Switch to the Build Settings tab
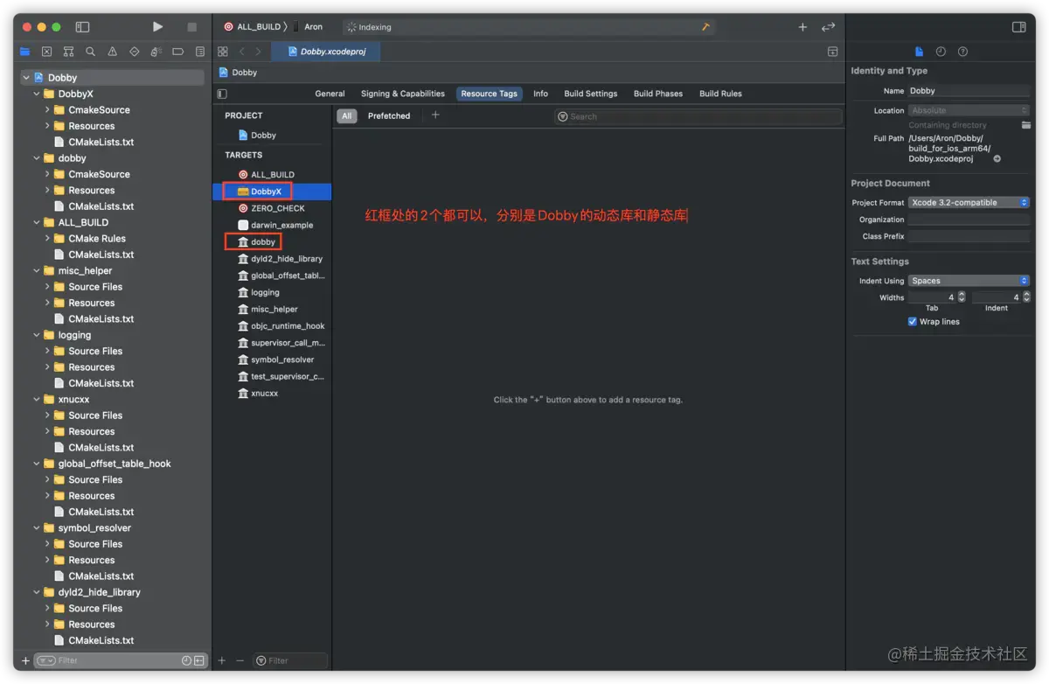Image resolution: width=1049 pixels, height=684 pixels. pyautogui.click(x=591, y=94)
